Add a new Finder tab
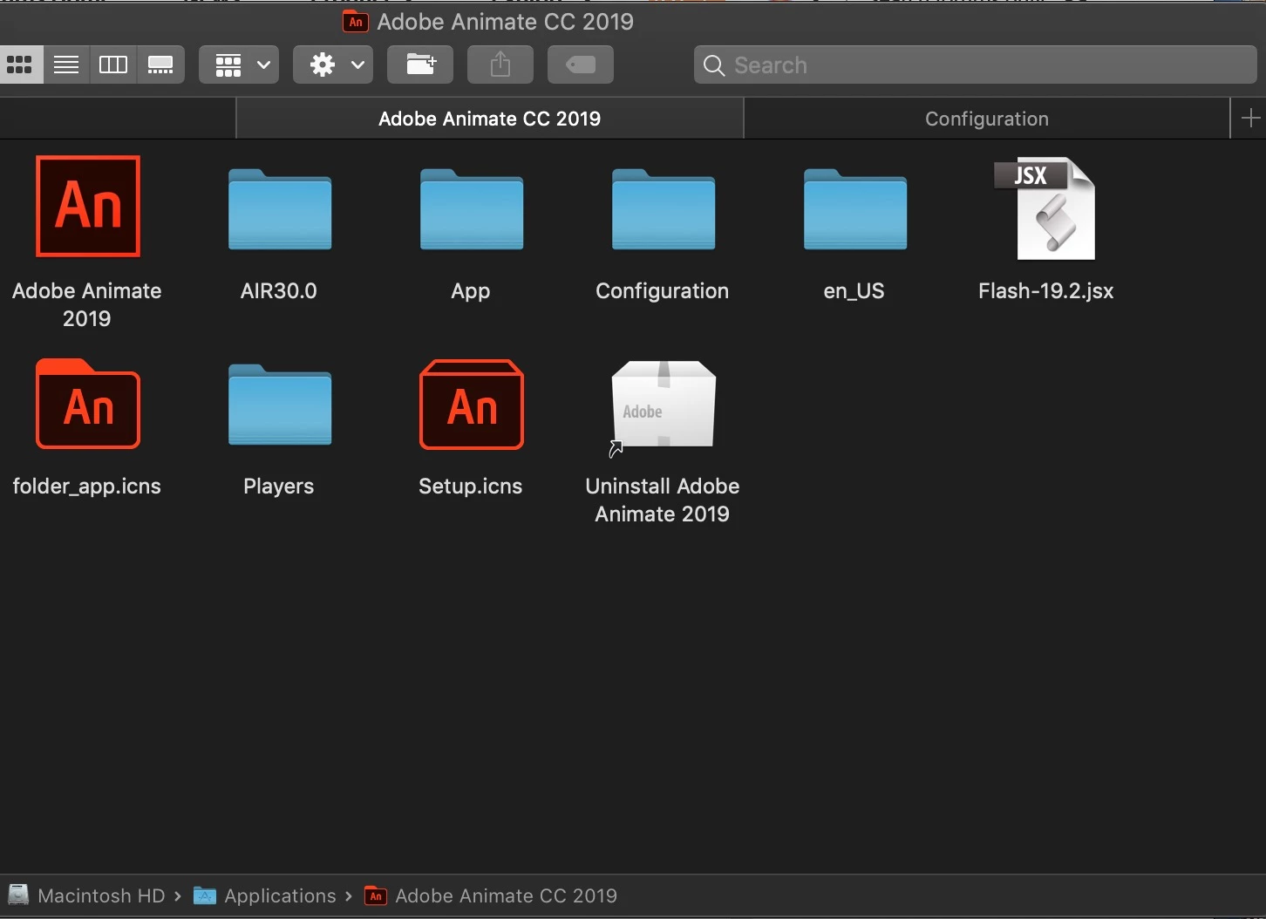1266x919 pixels. pos(1250,119)
